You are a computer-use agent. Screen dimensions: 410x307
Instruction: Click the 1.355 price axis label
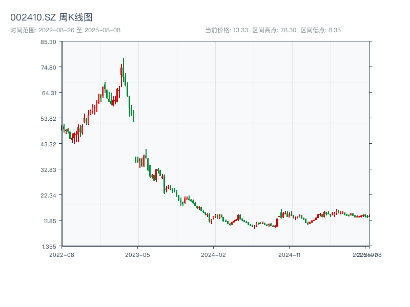(48, 246)
